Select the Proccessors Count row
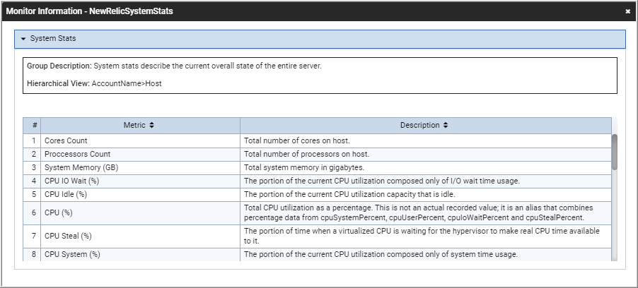This screenshot has width=638, height=288. pyautogui.click(x=317, y=155)
